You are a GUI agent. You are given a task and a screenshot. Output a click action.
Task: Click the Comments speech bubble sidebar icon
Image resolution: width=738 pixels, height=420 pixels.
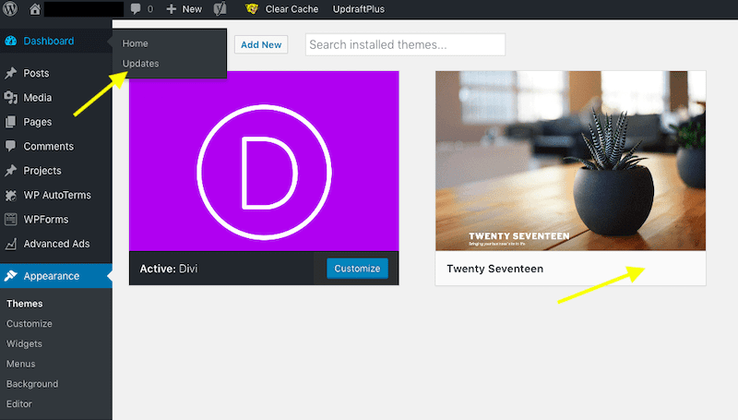click(x=10, y=146)
